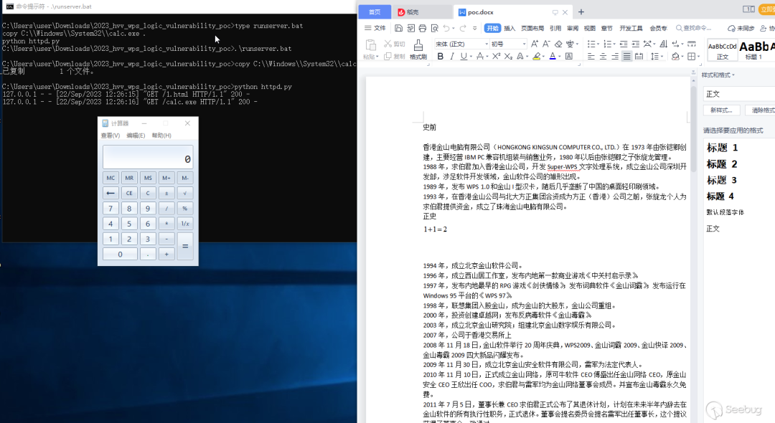775x423 pixels.
Task: Click the 正文 style preview in ribbon gallery
Action: point(722,50)
